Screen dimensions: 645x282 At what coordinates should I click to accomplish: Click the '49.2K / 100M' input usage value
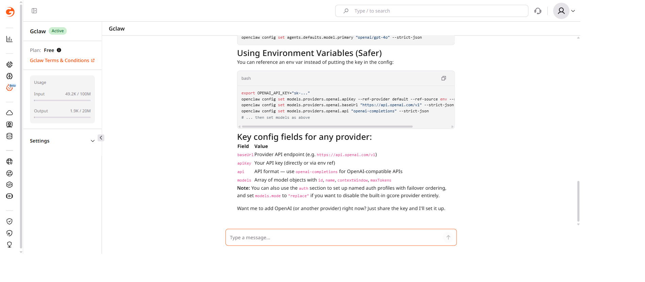(78, 94)
